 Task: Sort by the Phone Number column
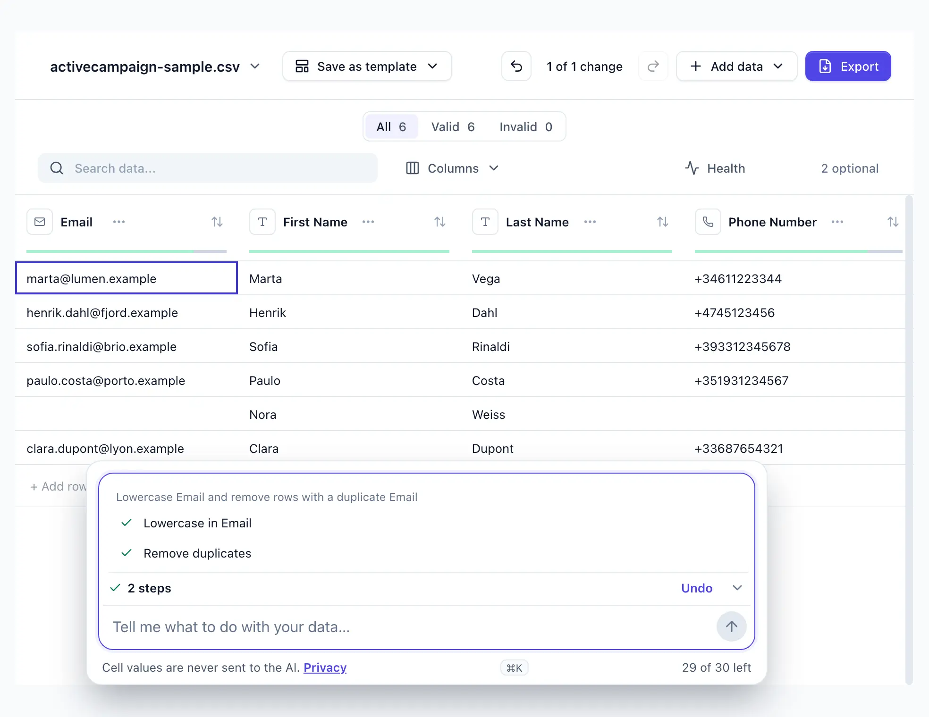893,222
